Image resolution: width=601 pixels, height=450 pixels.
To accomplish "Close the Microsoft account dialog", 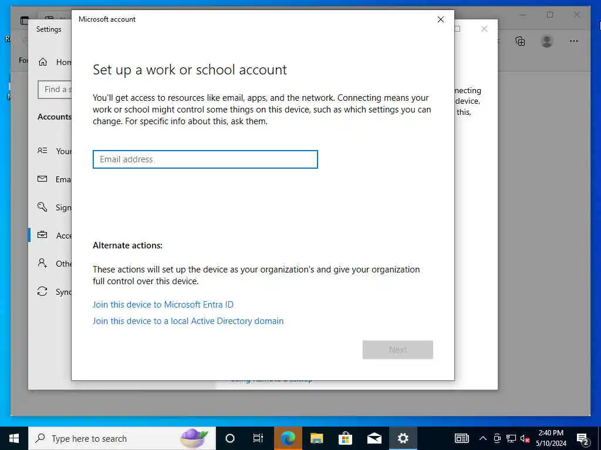I will 441,19.
